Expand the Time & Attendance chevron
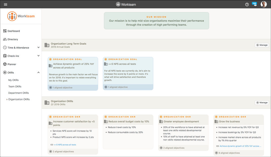271x157 pixels. tap(38, 47)
